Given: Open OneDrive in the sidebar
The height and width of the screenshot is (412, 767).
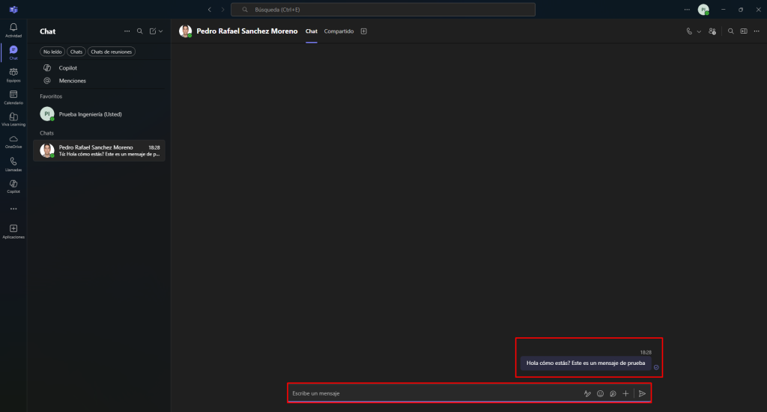Looking at the screenshot, I should coord(13,141).
